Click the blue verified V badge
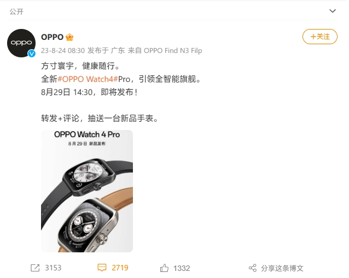Viewport: 349px width, 278px height. 32,54
